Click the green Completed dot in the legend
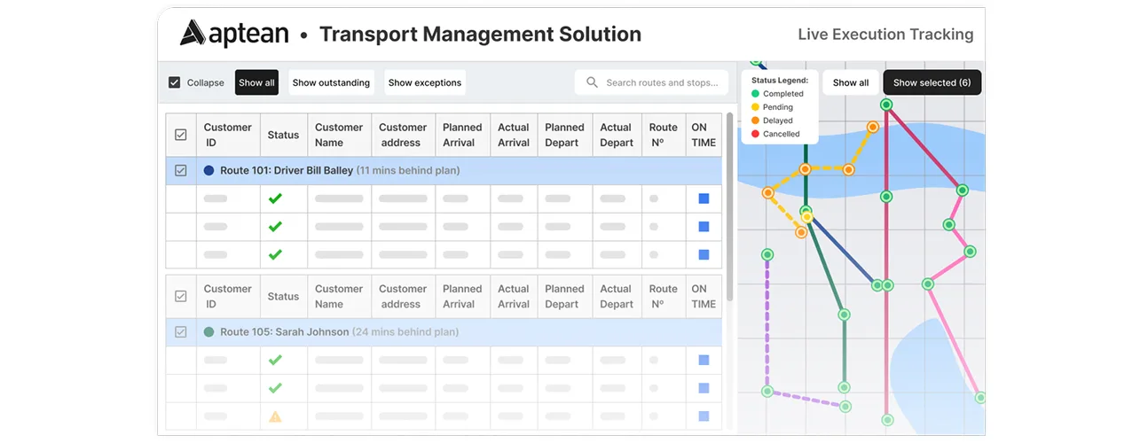The height and width of the screenshot is (443, 1140). click(x=755, y=93)
